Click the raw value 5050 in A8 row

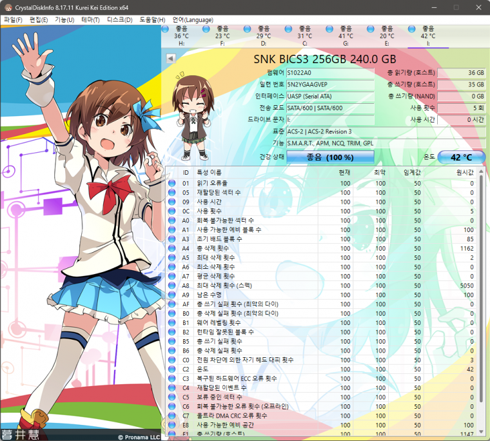tap(467, 286)
